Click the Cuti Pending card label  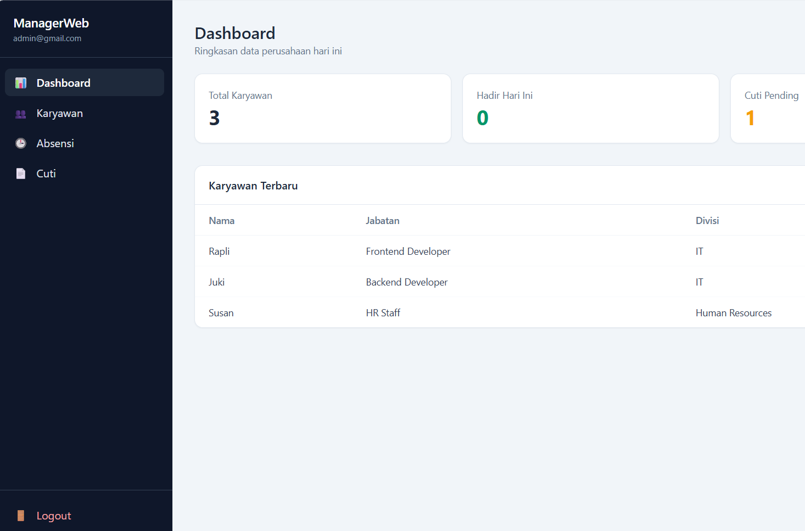772,96
